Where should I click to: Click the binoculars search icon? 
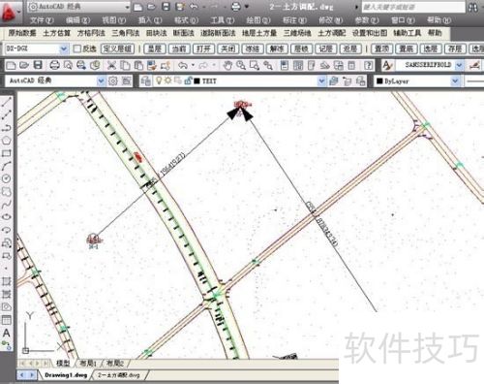pos(473,7)
